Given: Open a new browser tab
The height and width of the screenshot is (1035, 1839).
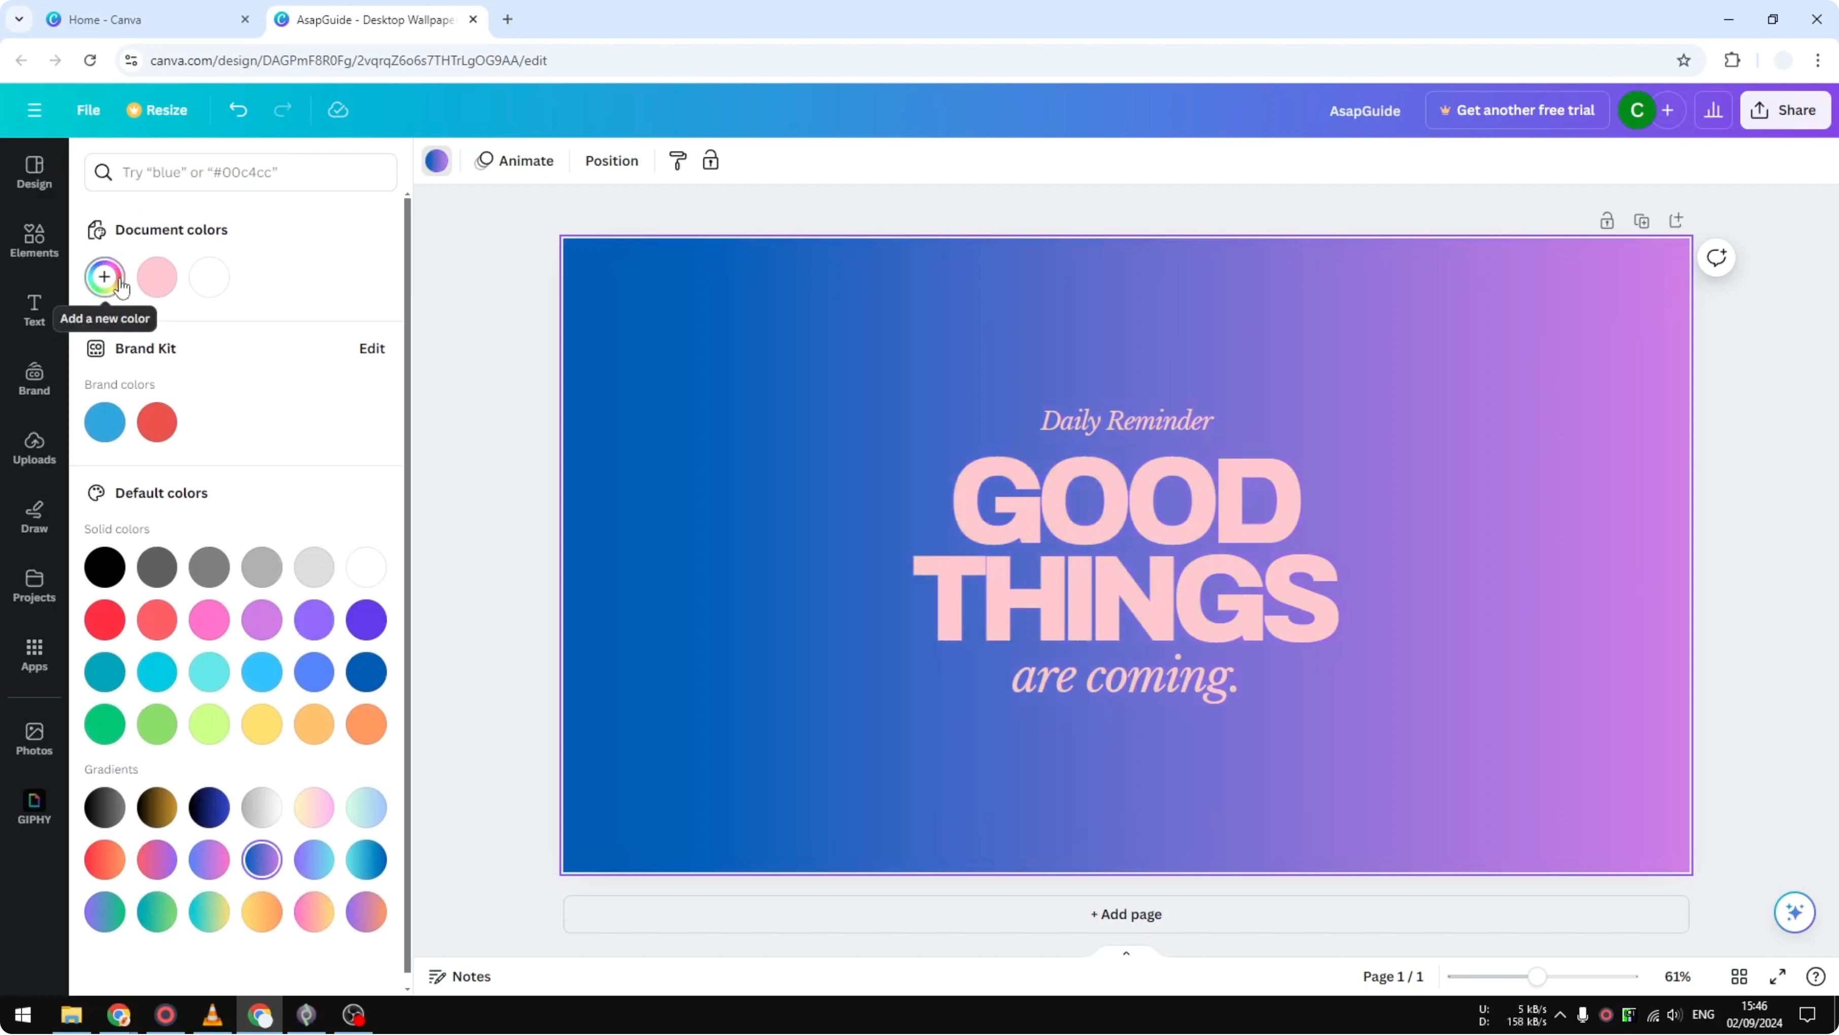Looking at the screenshot, I should coord(507,19).
